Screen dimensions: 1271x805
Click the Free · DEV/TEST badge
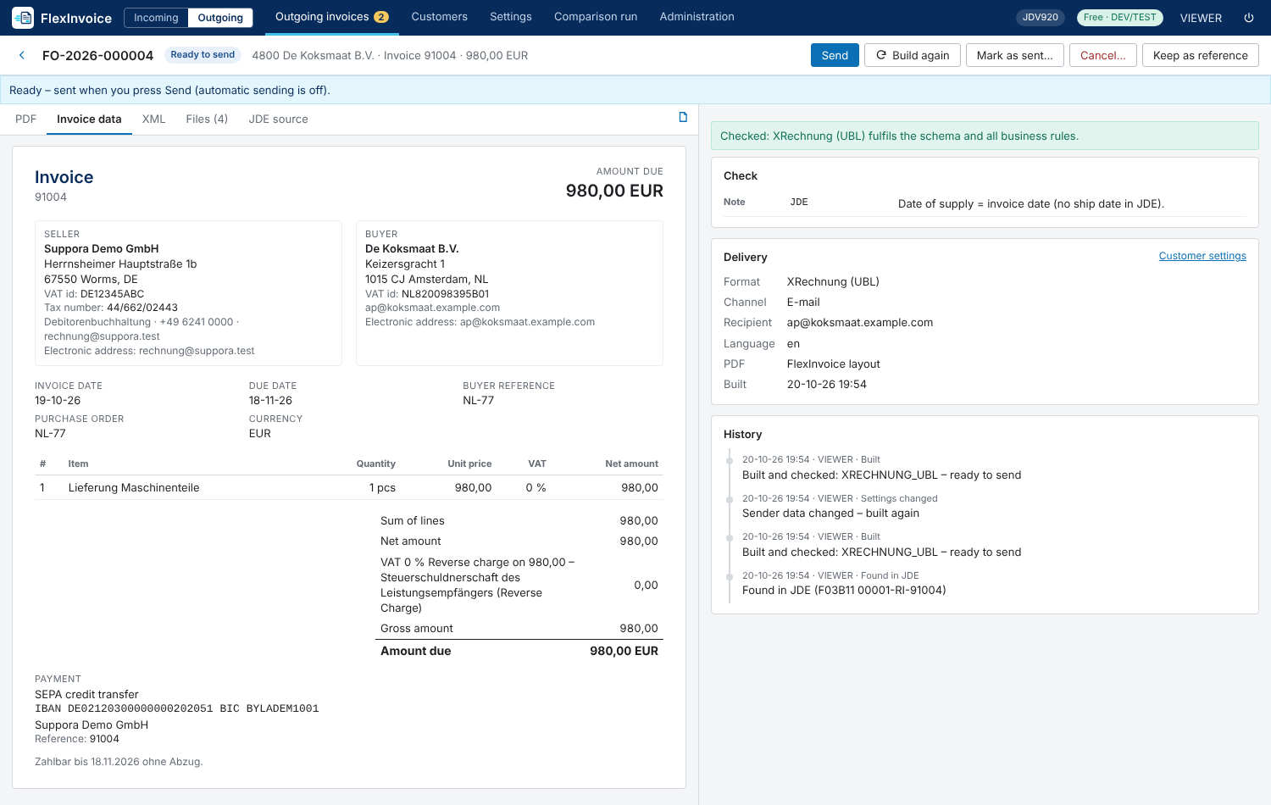click(x=1119, y=17)
